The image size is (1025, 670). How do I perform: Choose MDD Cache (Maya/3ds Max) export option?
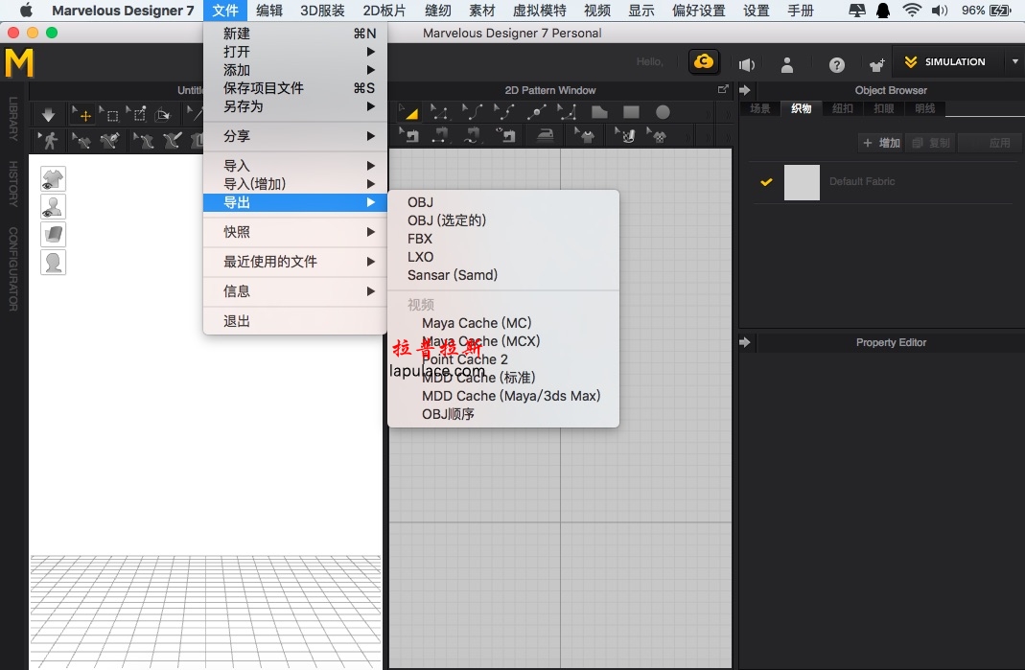(x=503, y=396)
